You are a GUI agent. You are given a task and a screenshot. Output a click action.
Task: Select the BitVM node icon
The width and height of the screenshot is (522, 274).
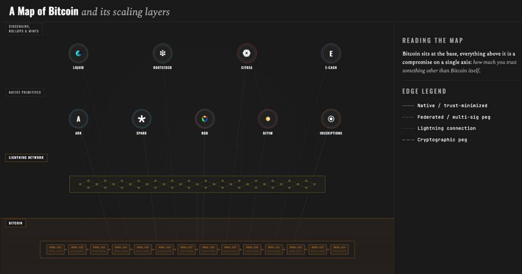pyautogui.click(x=268, y=119)
